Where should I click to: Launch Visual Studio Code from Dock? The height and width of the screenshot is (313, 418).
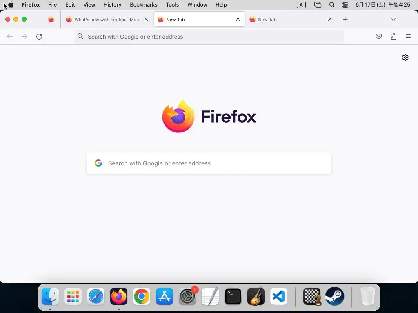278,296
